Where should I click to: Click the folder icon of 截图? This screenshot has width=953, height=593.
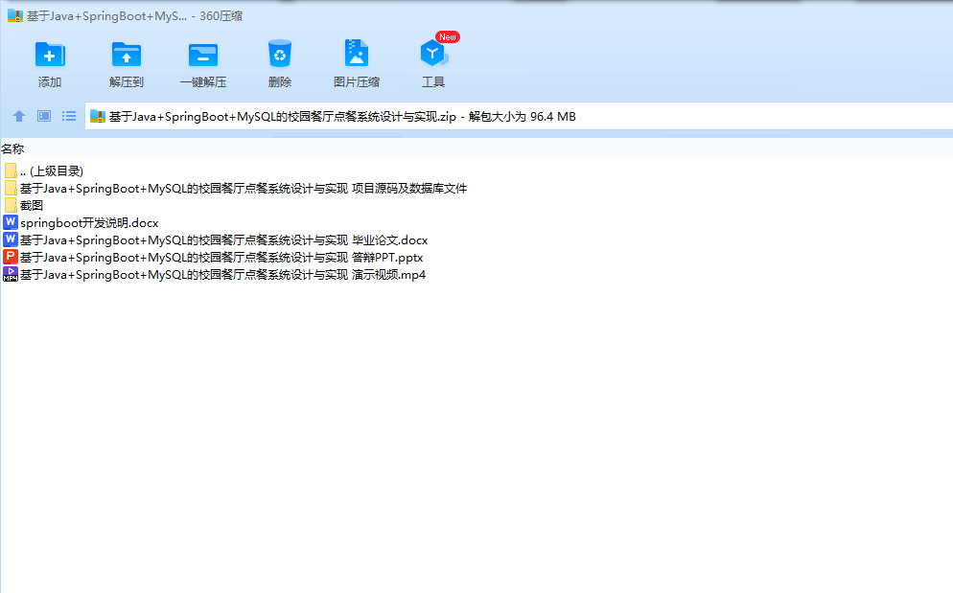[11, 205]
